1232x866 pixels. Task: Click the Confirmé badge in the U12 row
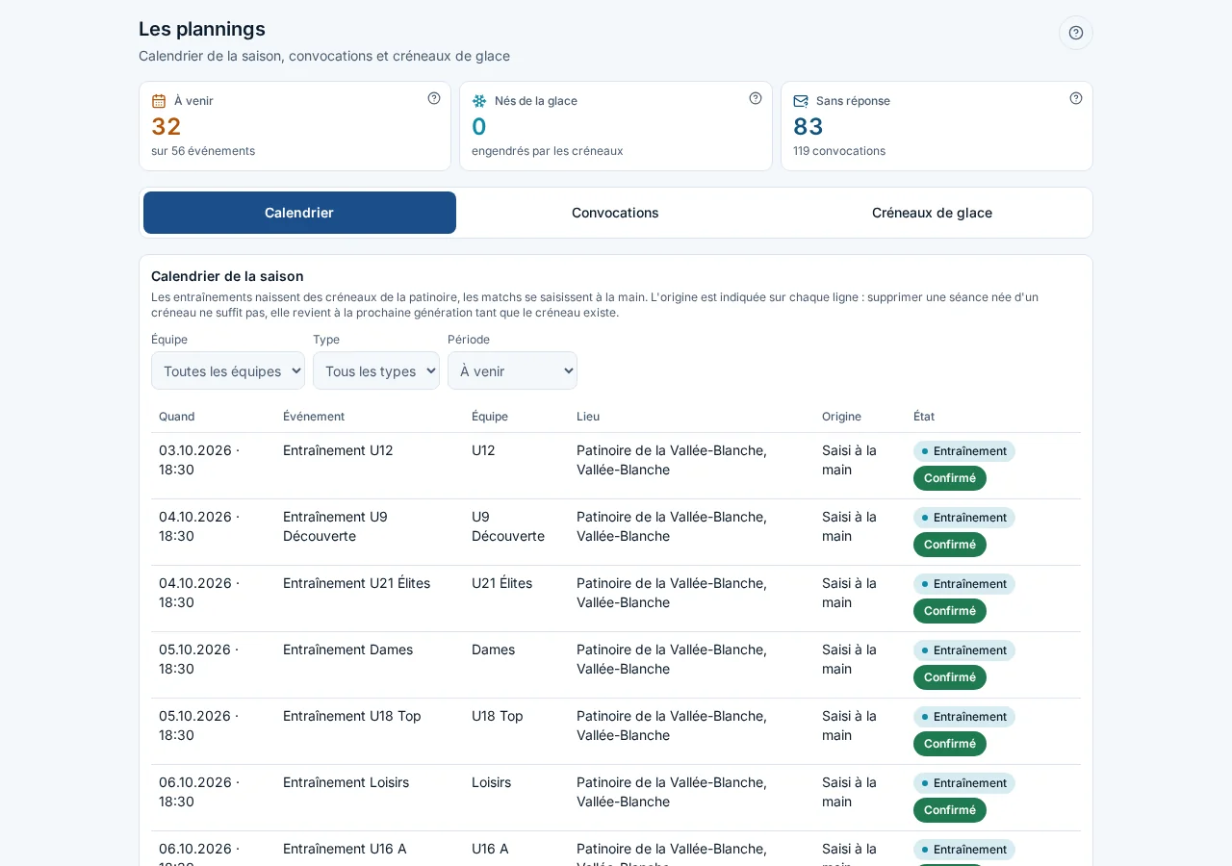tap(950, 478)
